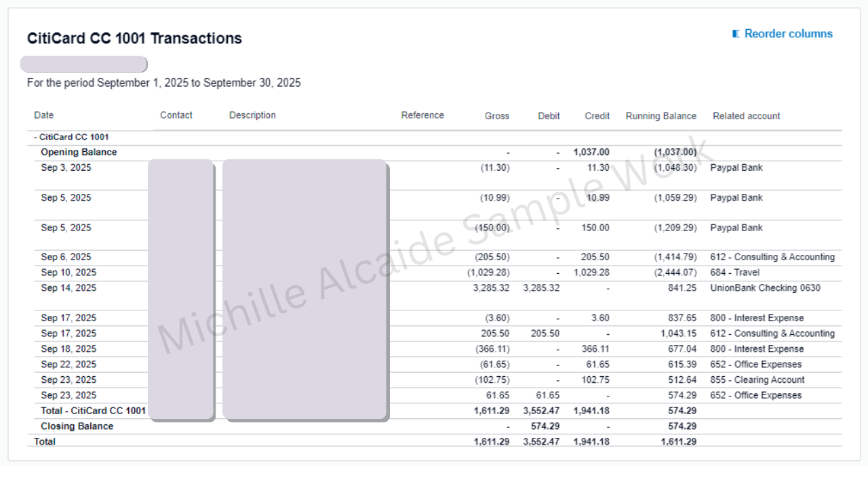Click the Credit column header
The height and width of the screenshot is (488, 868).
point(597,116)
